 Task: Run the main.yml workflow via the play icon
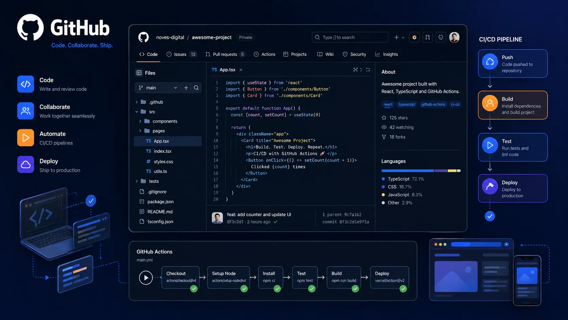[x=146, y=277]
